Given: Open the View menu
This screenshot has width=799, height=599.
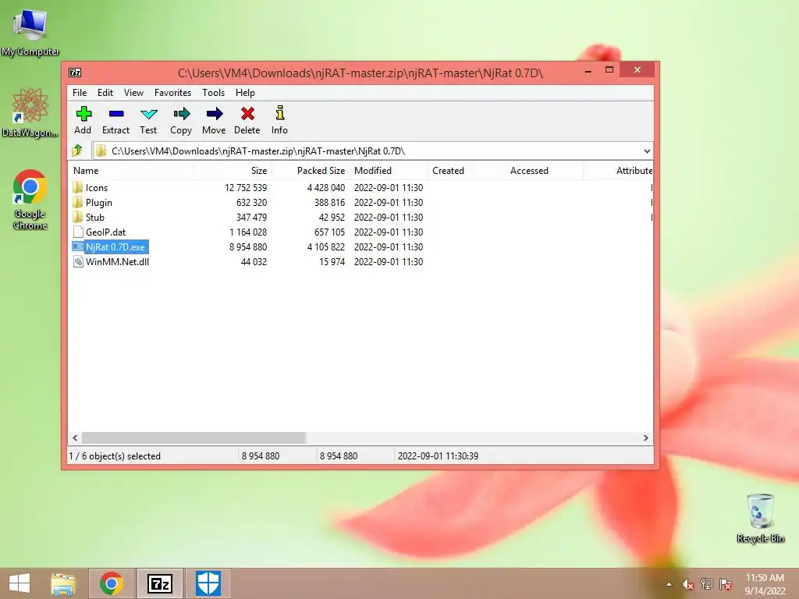Looking at the screenshot, I should 133,93.
